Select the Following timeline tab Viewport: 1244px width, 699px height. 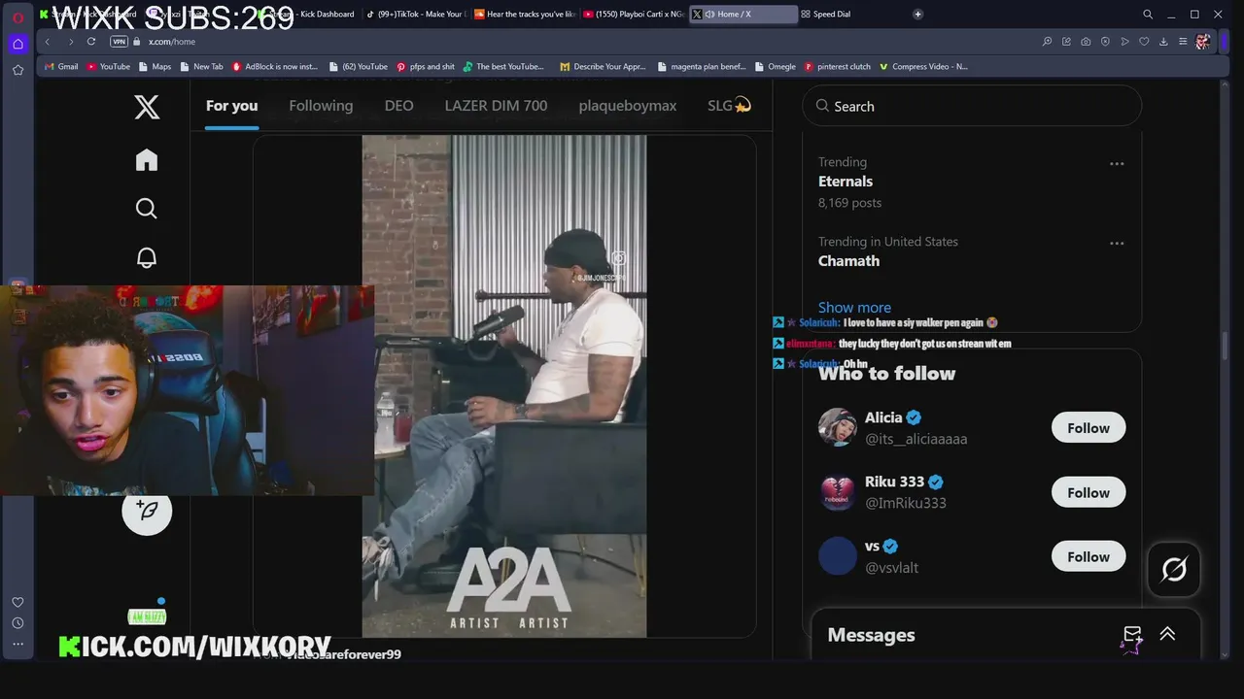tap(321, 106)
